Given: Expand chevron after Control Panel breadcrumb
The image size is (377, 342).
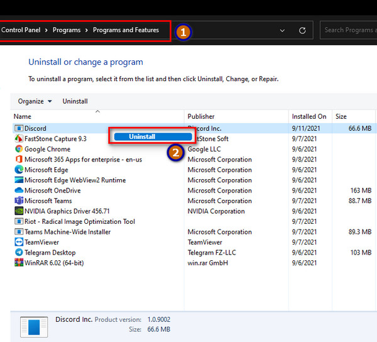Looking at the screenshot, I should point(46,30).
